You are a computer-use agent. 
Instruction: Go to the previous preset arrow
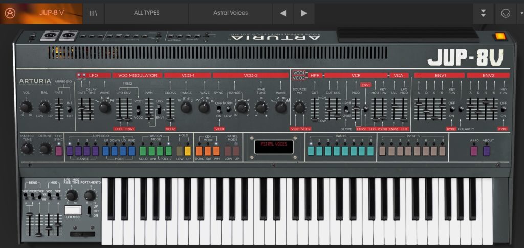[x=283, y=13]
